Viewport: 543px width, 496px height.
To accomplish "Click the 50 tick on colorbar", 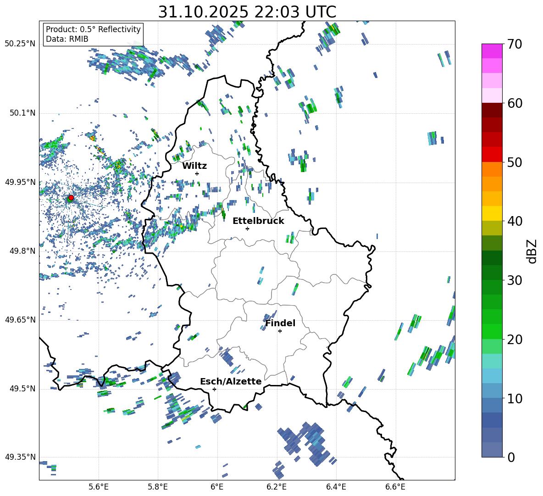I will tap(515, 162).
